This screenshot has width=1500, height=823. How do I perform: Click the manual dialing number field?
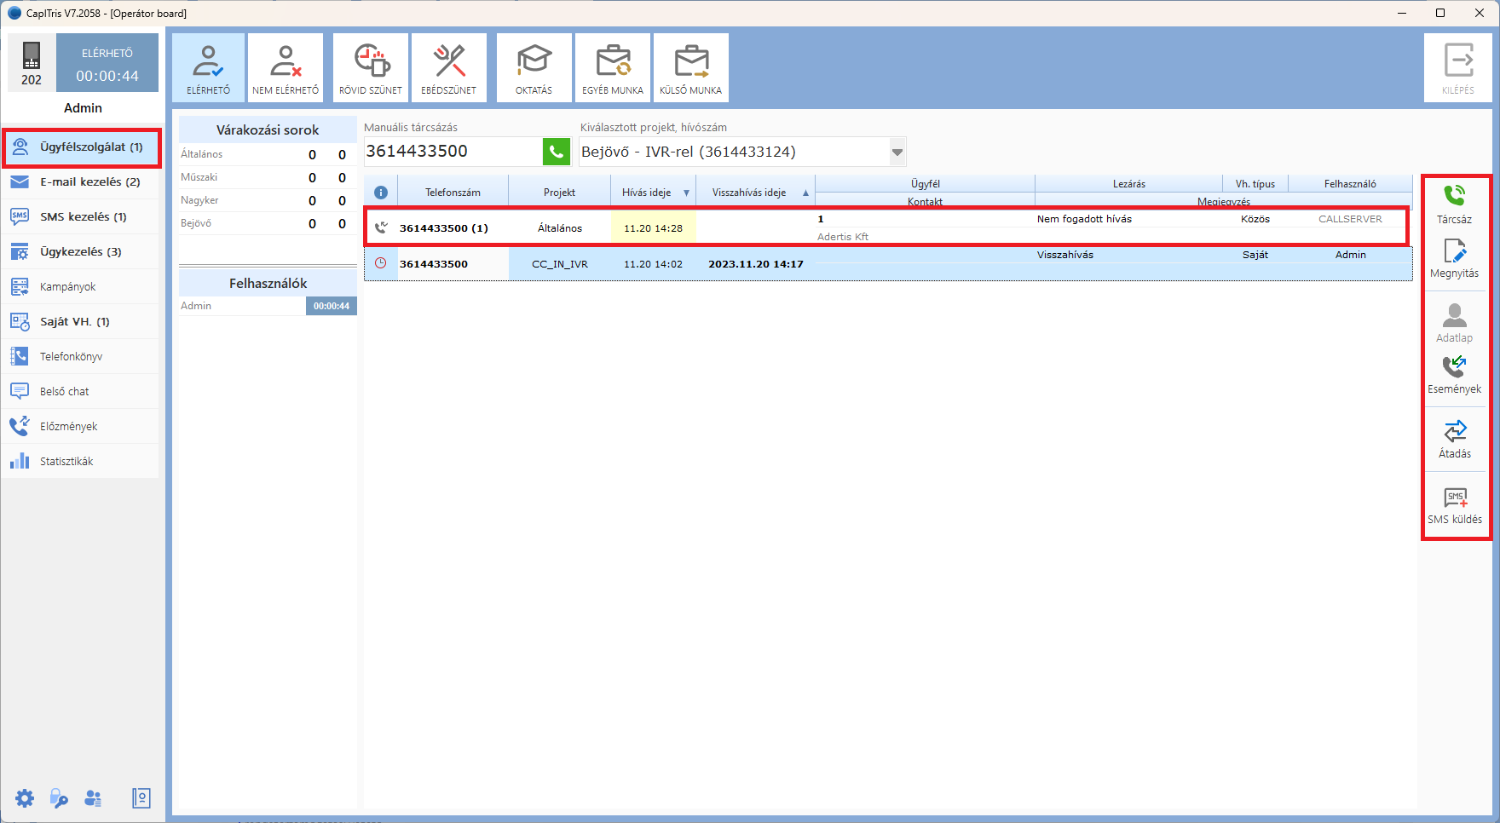[x=452, y=152]
